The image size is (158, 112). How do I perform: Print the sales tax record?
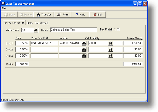63,15
